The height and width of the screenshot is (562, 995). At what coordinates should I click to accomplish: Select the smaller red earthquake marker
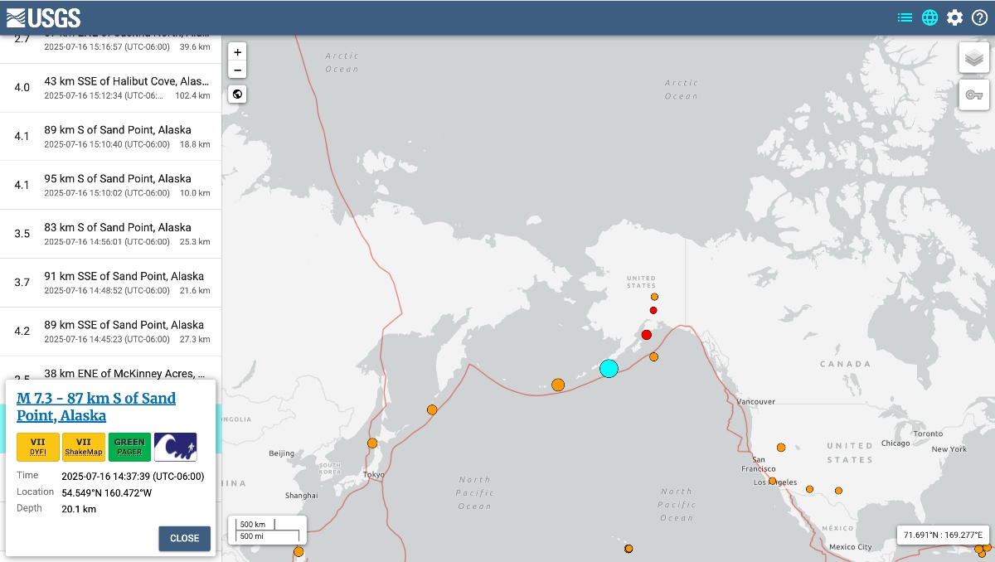click(653, 310)
